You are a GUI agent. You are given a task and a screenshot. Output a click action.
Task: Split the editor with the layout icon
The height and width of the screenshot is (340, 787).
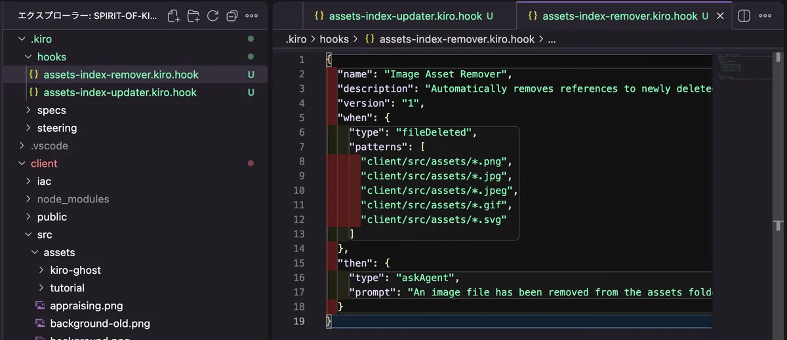click(744, 16)
